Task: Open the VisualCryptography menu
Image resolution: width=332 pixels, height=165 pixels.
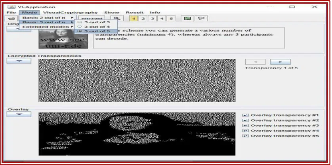Action: point(70,13)
